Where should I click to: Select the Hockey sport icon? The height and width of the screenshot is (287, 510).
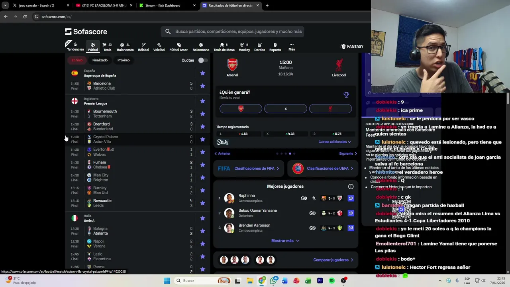coord(244,47)
